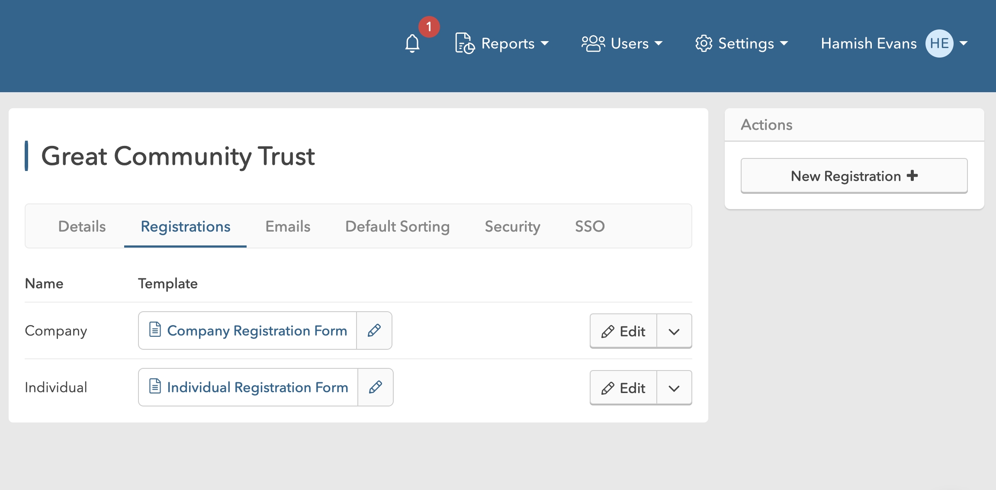Expand the Individual row Edit dropdown arrow
The width and height of the screenshot is (996, 490).
pos(674,388)
